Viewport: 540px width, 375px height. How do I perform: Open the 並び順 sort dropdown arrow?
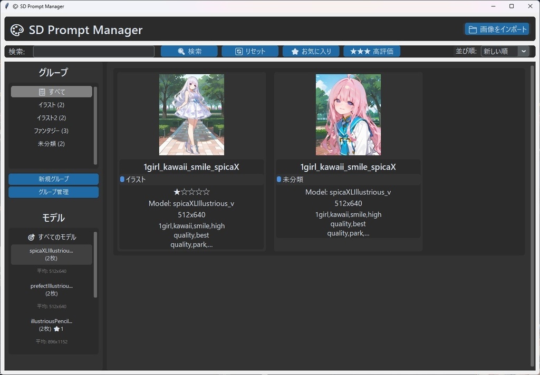click(524, 51)
